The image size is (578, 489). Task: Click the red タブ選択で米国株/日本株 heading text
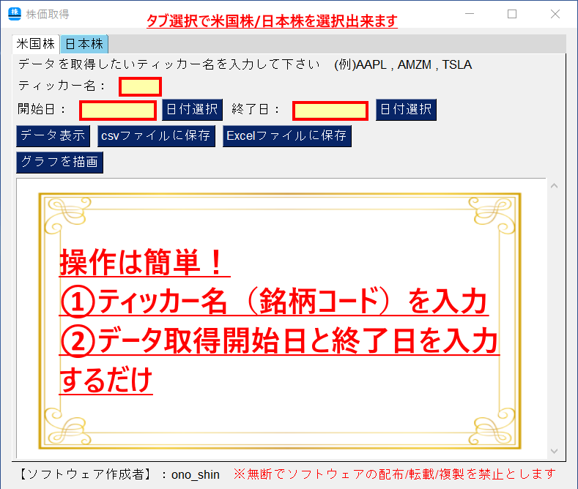coord(272,21)
